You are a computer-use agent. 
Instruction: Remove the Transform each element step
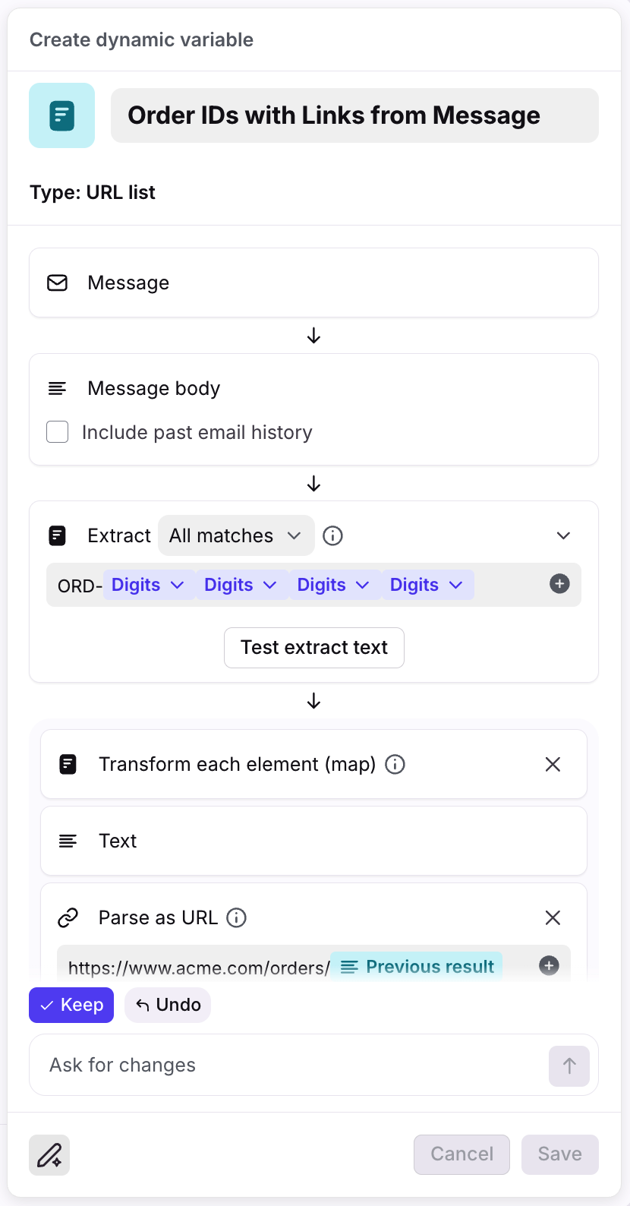[x=553, y=765]
